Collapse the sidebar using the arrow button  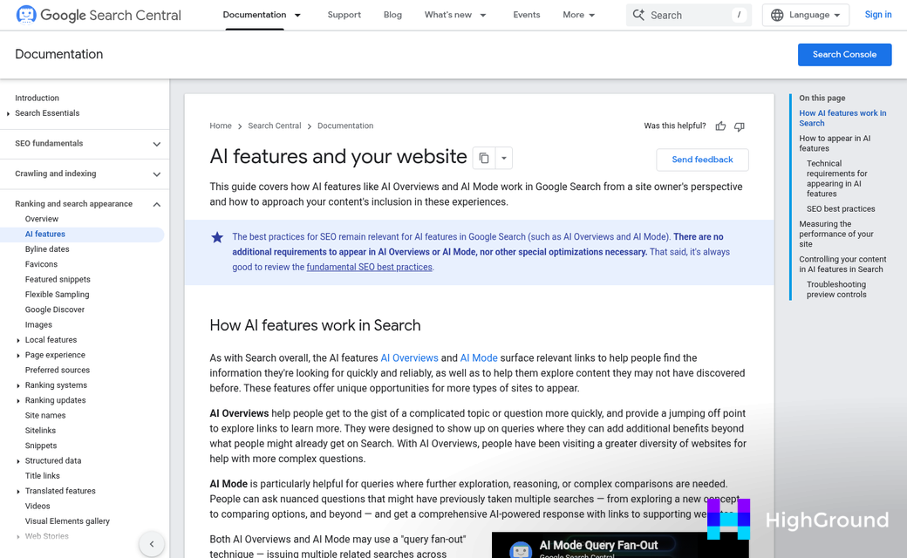pos(152,543)
